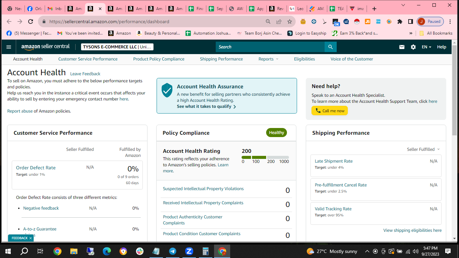Open the Negative feedback metric link

[41, 208]
